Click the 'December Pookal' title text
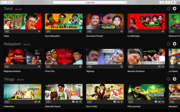Screen dimensions: 180x112 [94, 36]
